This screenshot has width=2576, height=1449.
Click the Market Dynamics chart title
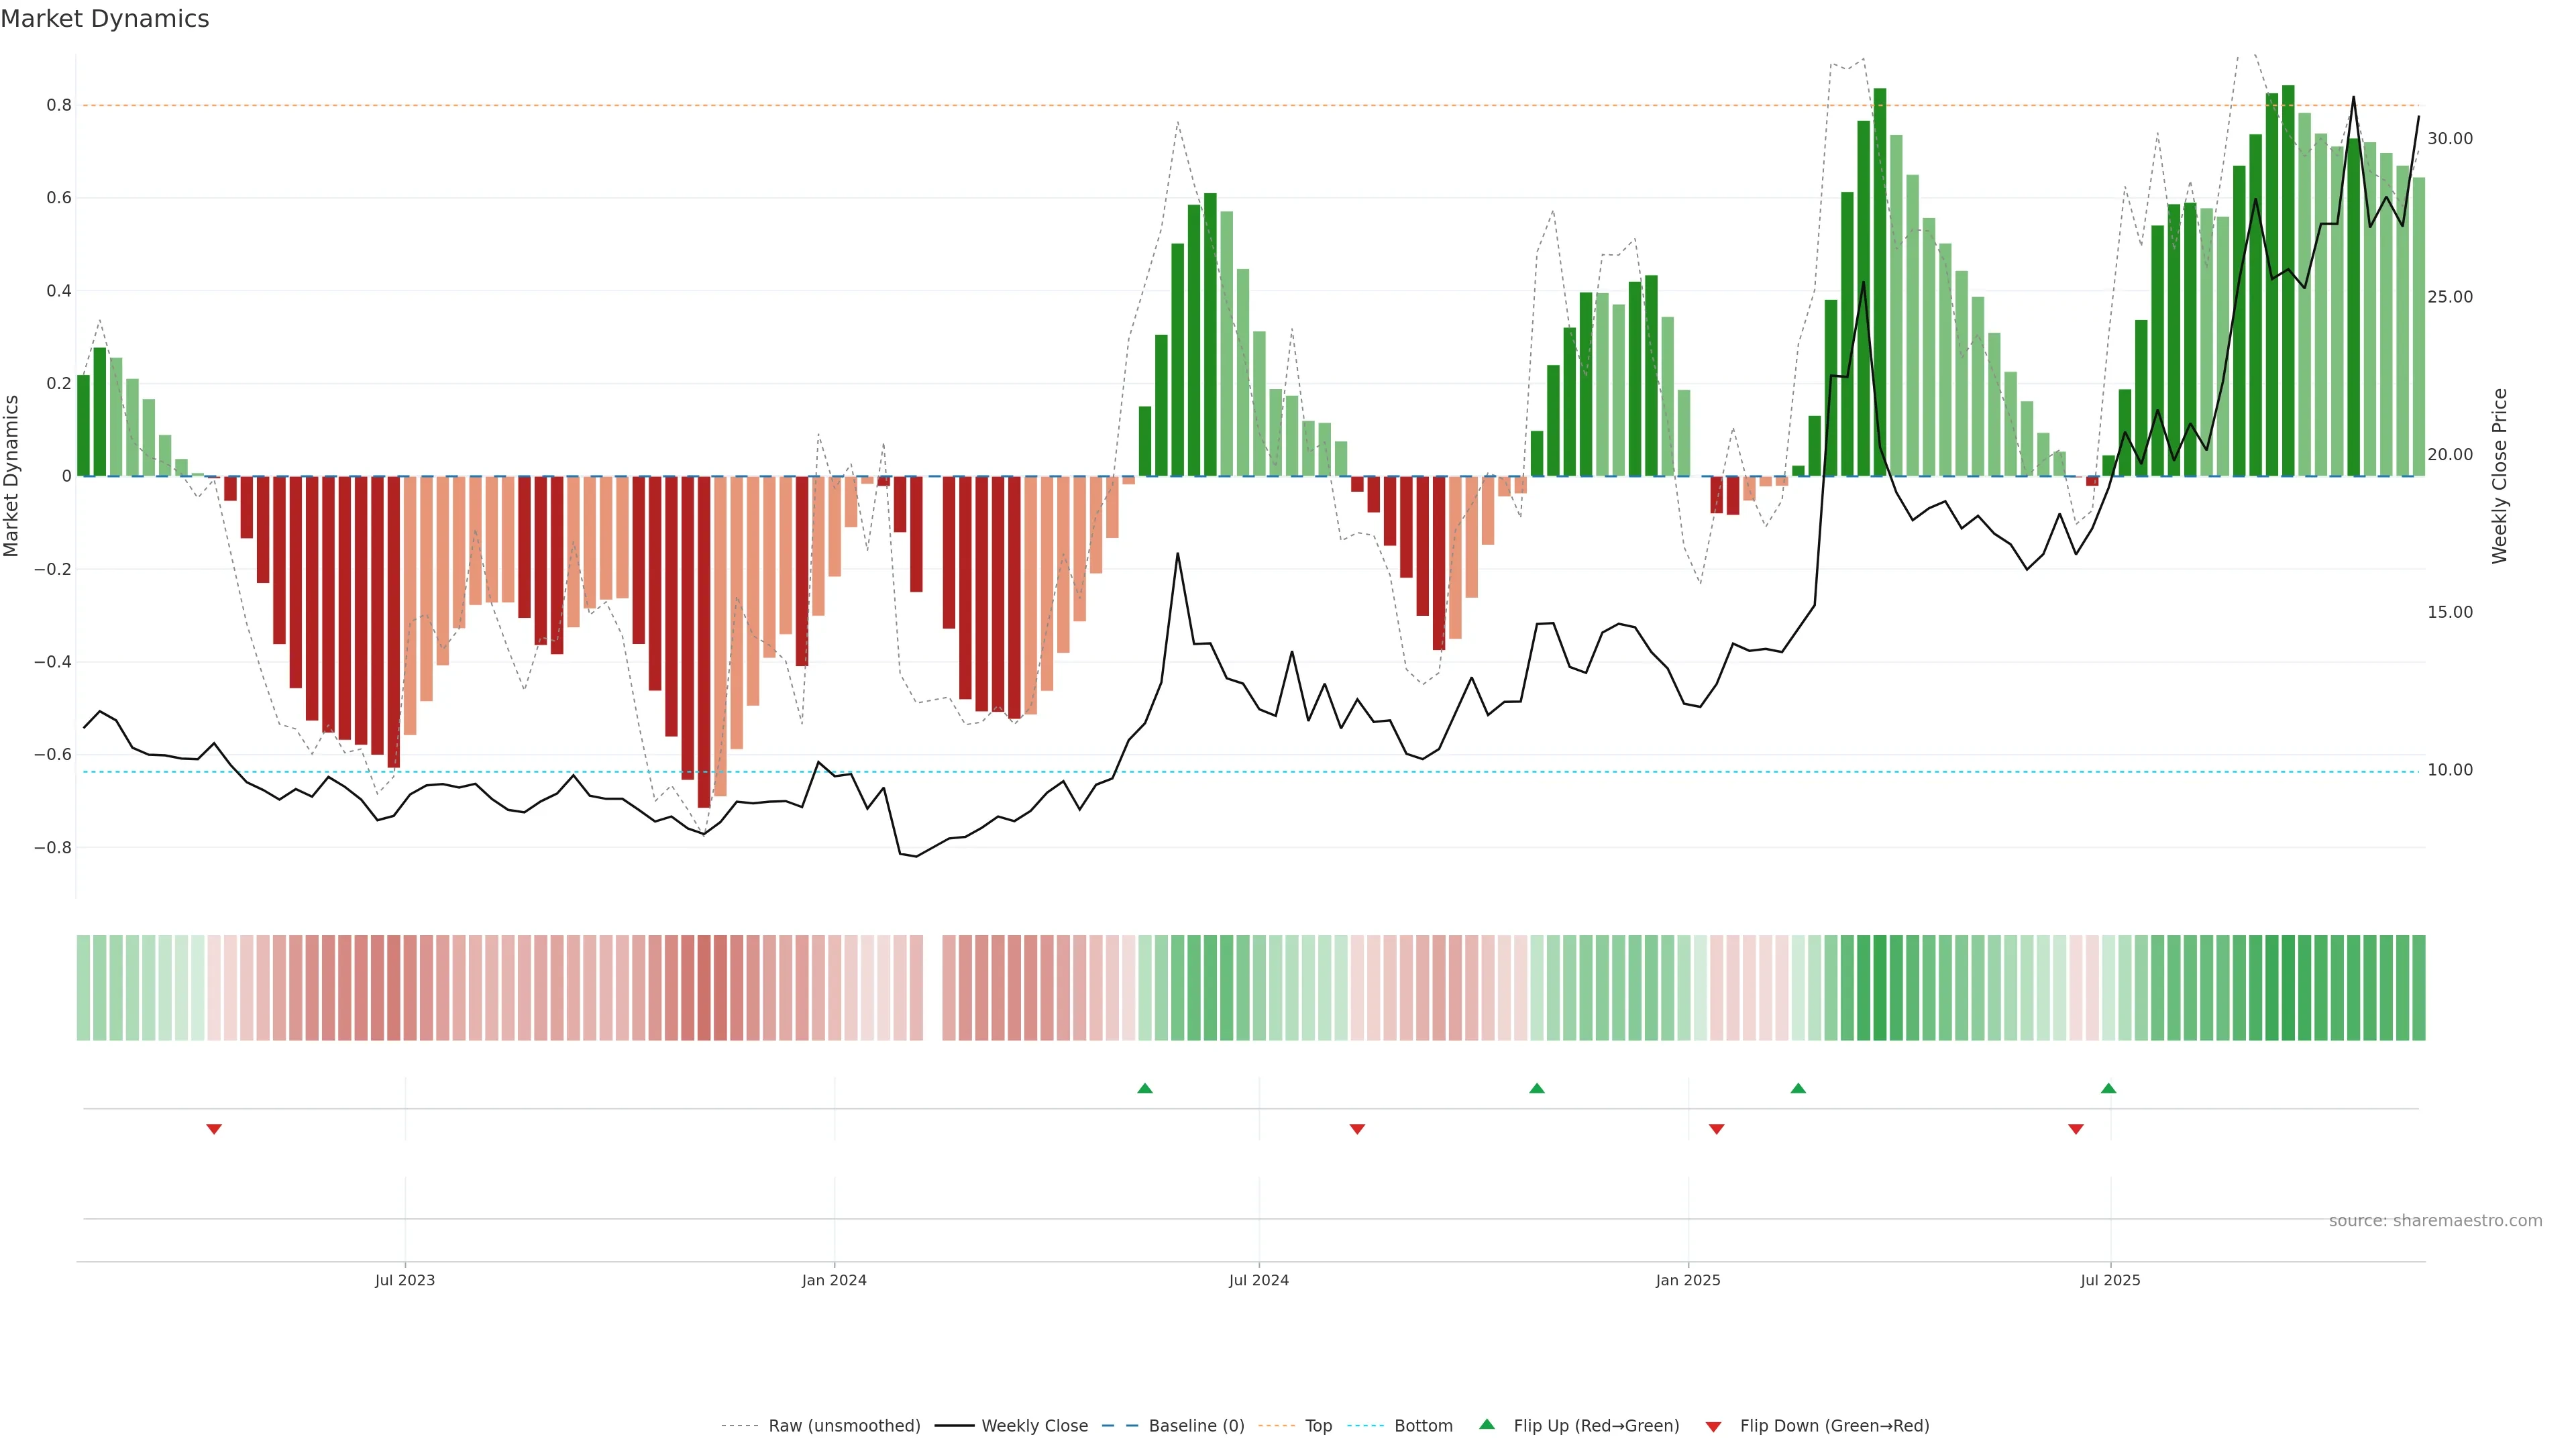pos(105,19)
